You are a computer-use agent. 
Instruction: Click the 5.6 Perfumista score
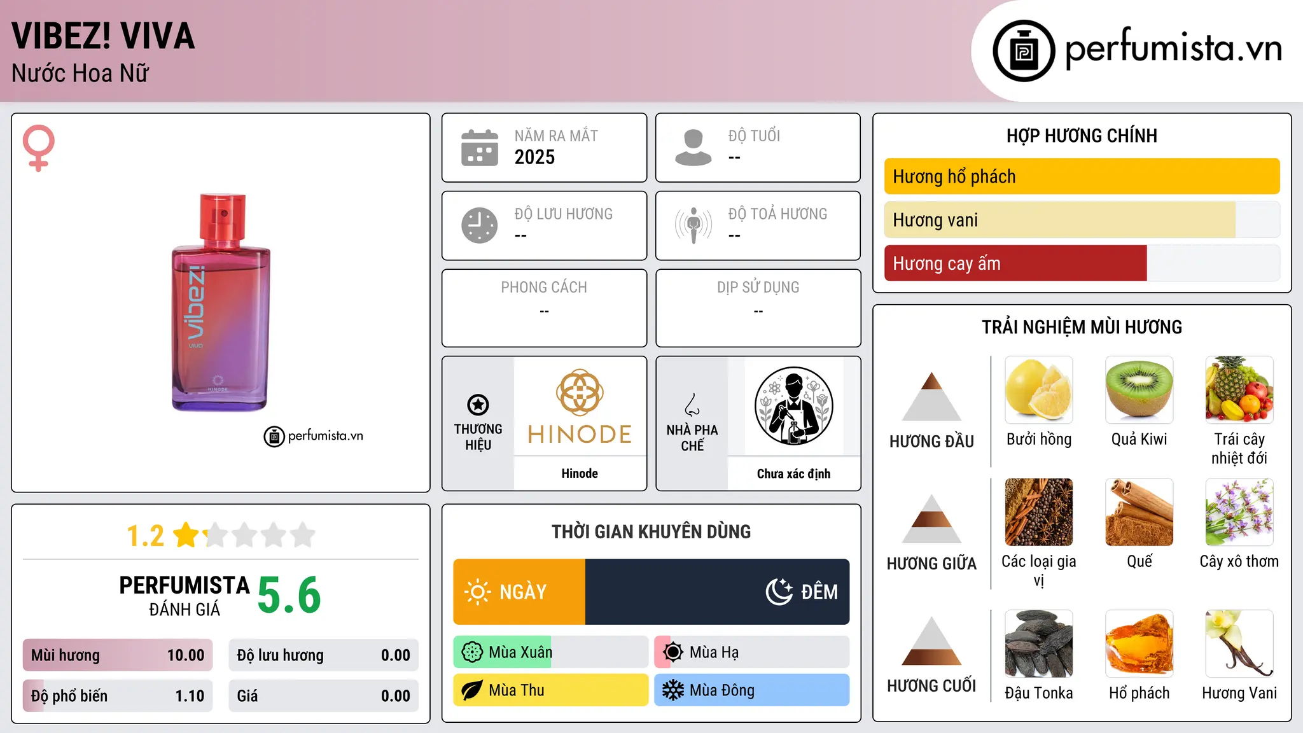pyautogui.click(x=289, y=594)
